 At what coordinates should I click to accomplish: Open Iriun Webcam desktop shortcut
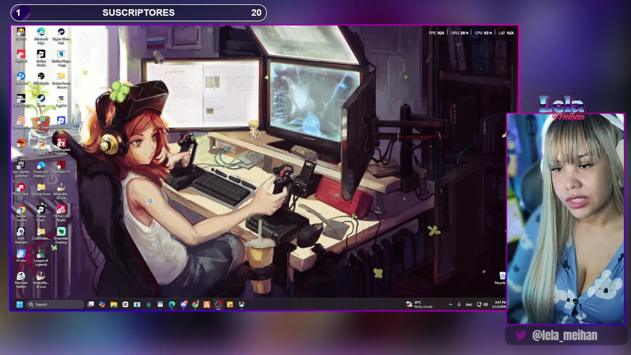(21, 236)
